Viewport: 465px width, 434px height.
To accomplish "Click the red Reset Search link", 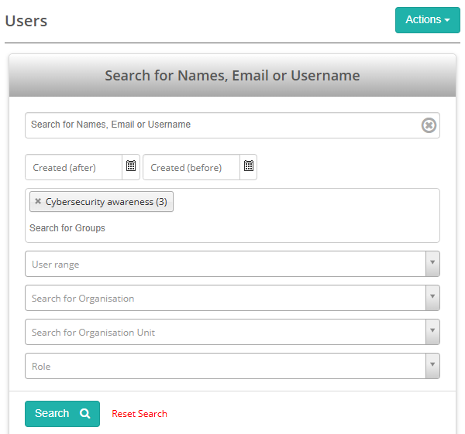I will (139, 414).
